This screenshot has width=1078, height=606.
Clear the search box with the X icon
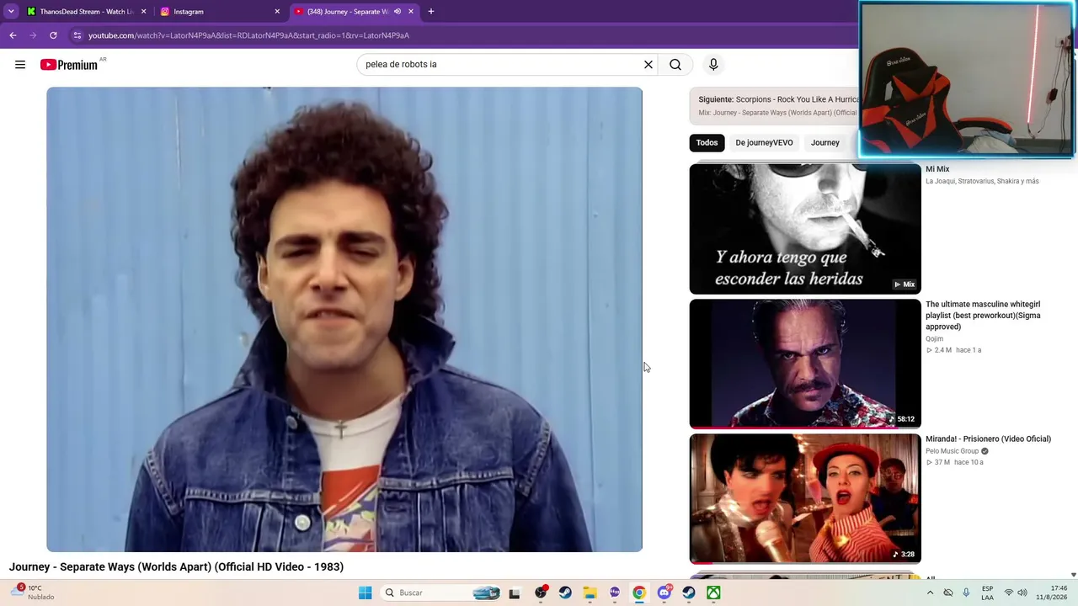pos(648,65)
